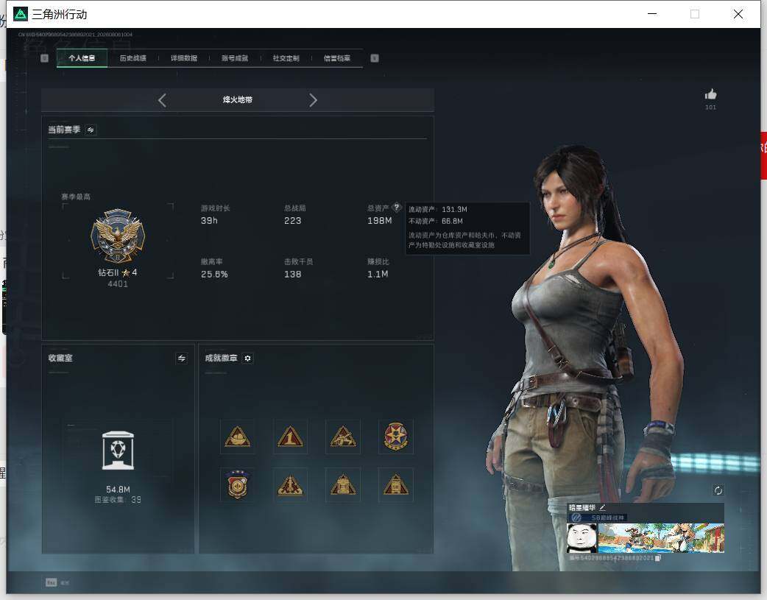767x600 pixels.
Task: Click the left tab-navigation key icon
Action: (x=44, y=58)
